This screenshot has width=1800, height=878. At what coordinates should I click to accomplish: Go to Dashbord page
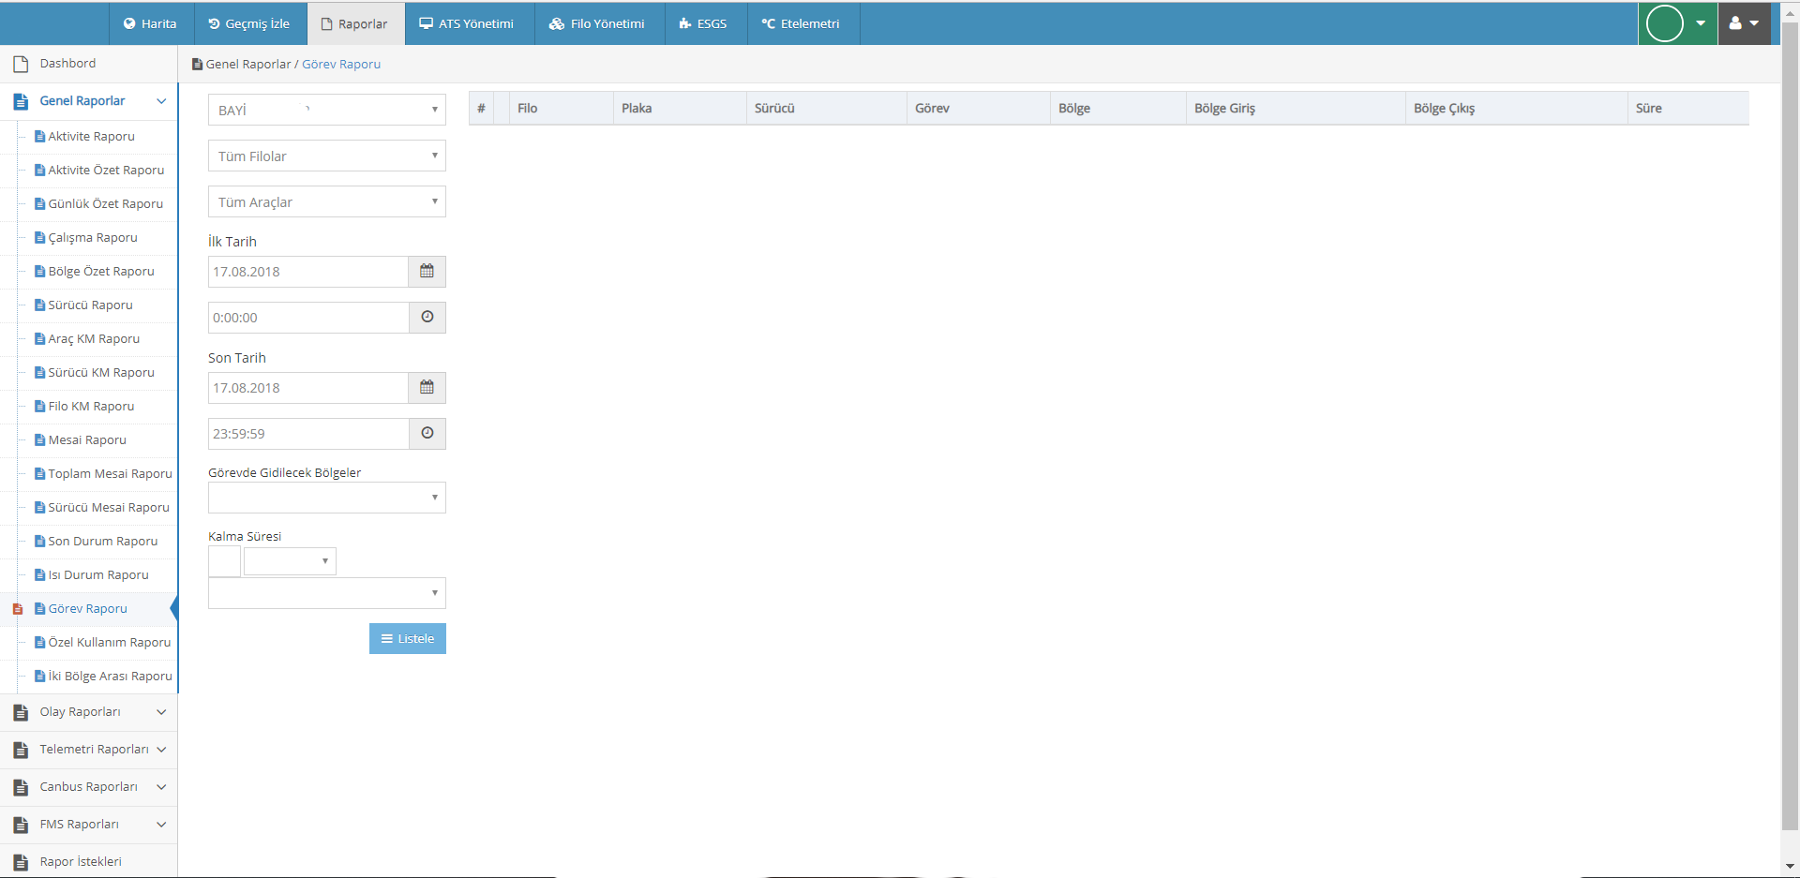88,64
